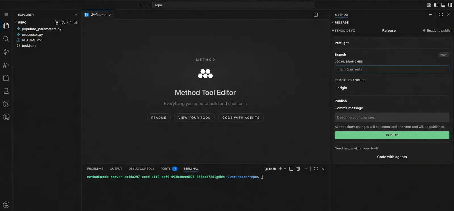
Task: Collapse all folders in explorer
Action: tap(75, 22)
